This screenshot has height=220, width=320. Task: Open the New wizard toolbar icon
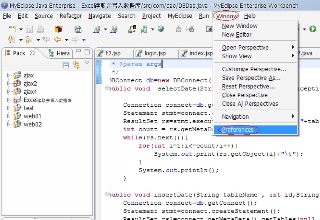point(12,29)
